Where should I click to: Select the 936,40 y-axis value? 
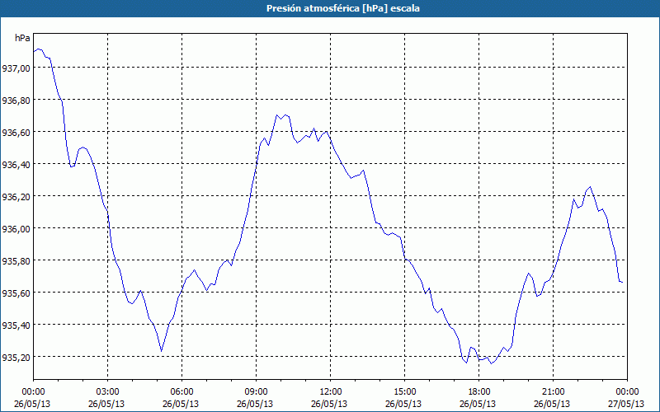click(16, 164)
